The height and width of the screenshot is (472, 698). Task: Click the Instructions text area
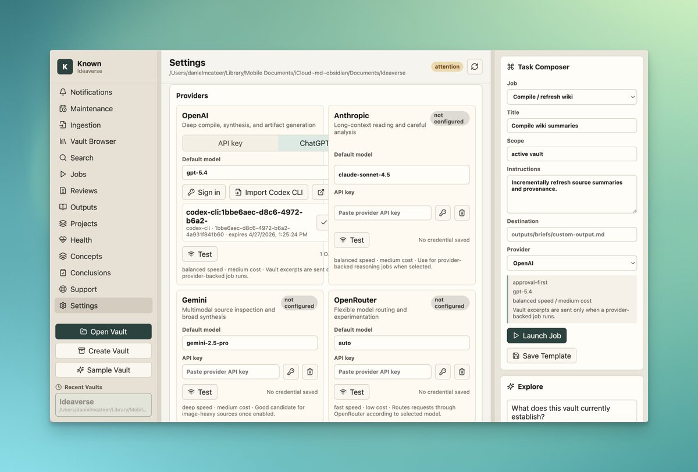(x=572, y=194)
